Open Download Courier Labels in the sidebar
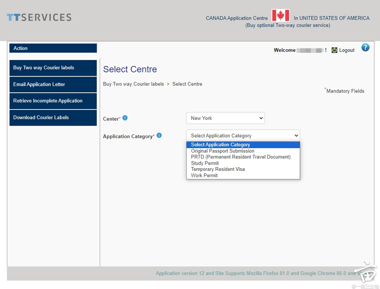The image size is (380, 289). point(53,118)
